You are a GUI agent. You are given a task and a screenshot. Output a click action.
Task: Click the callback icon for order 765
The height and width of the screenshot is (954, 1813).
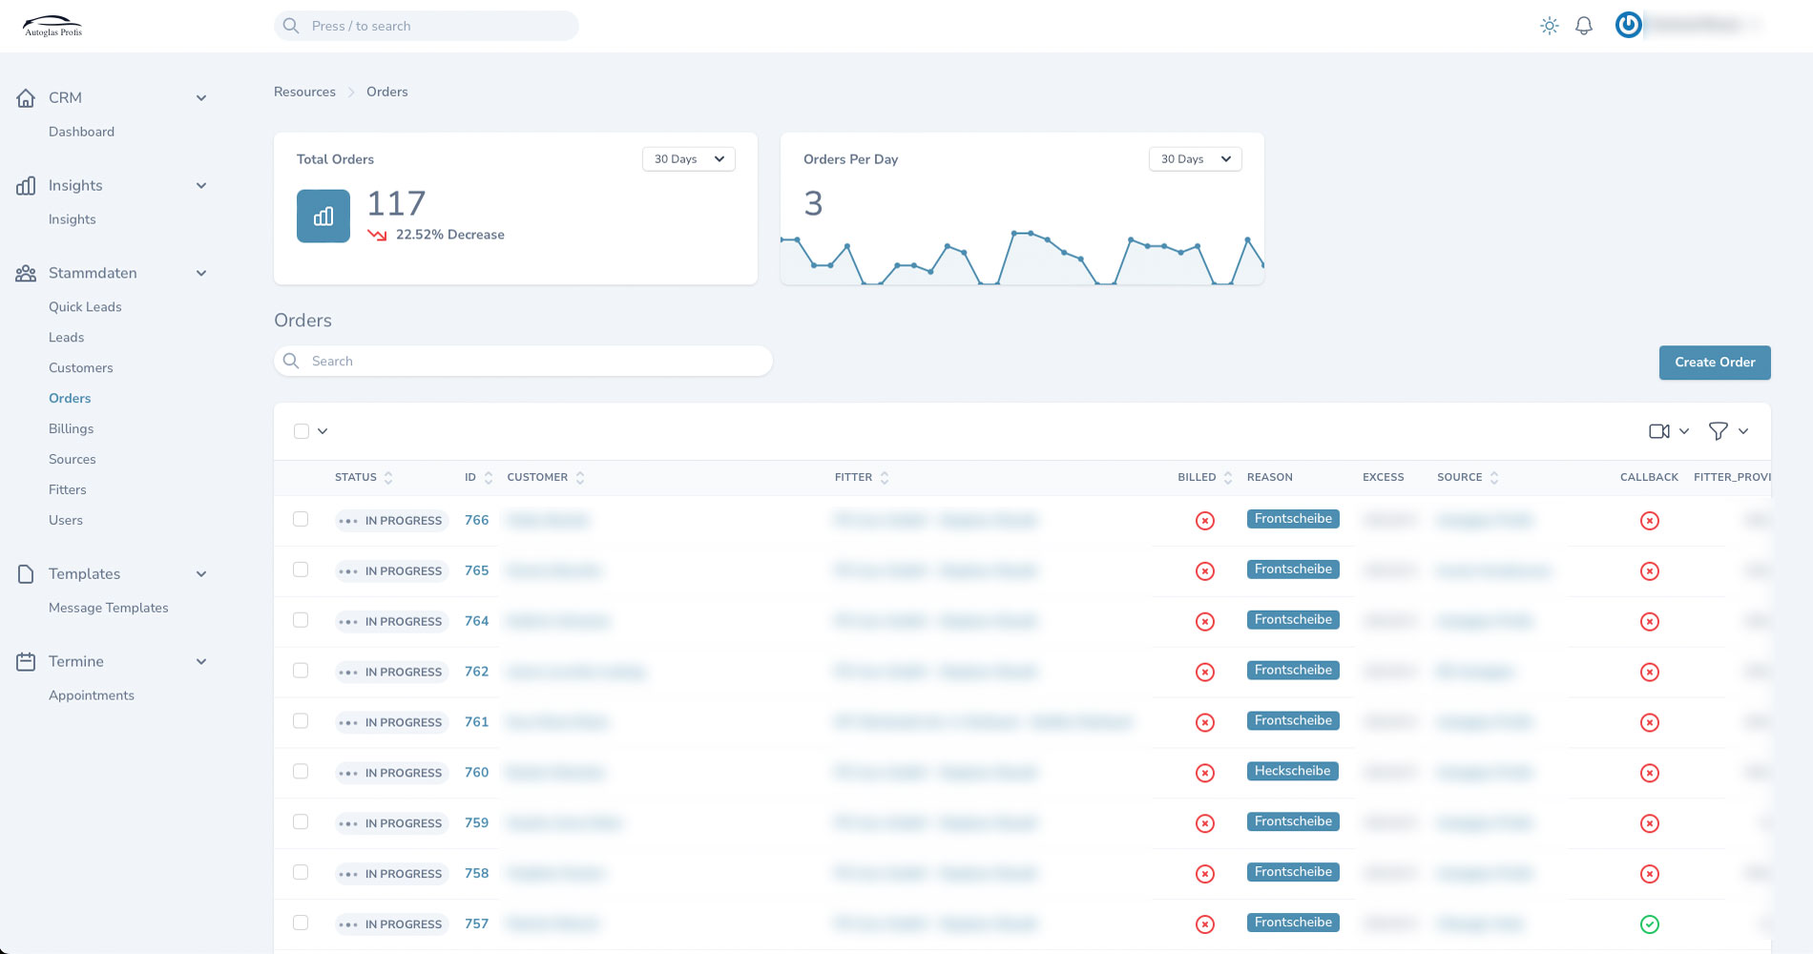(x=1650, y=571)
